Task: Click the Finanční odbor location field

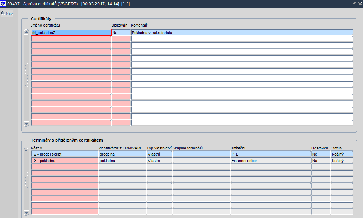Action: tap(271, 161)
